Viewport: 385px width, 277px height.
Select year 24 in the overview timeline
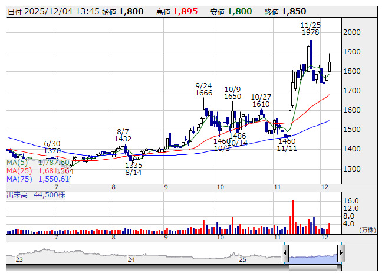point(131,259)
